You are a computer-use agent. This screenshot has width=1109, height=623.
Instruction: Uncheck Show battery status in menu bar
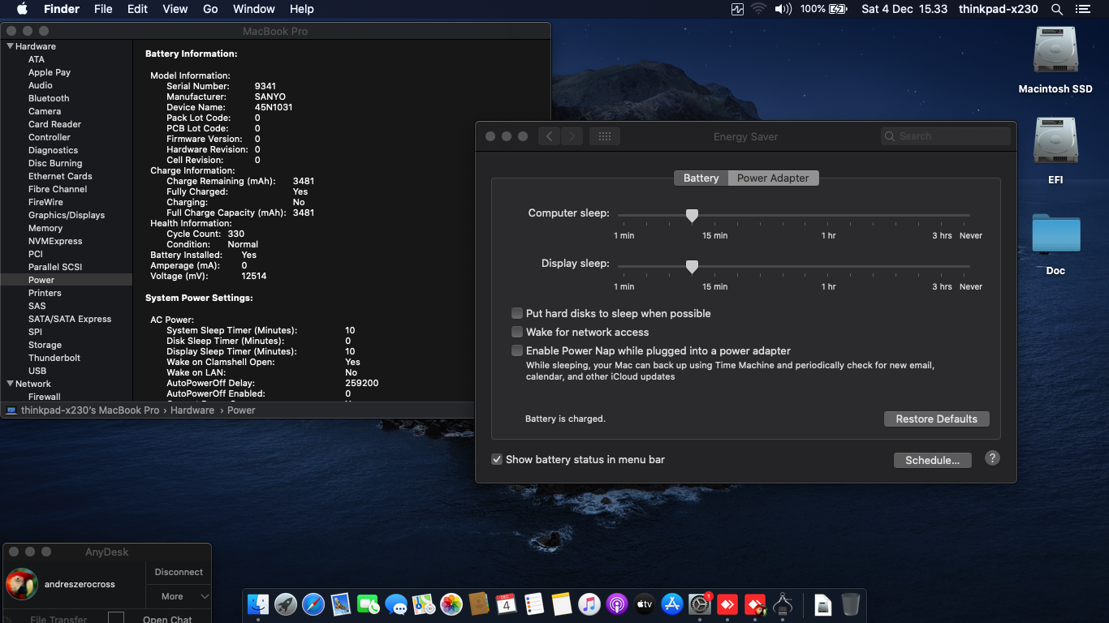click(497, 459)
